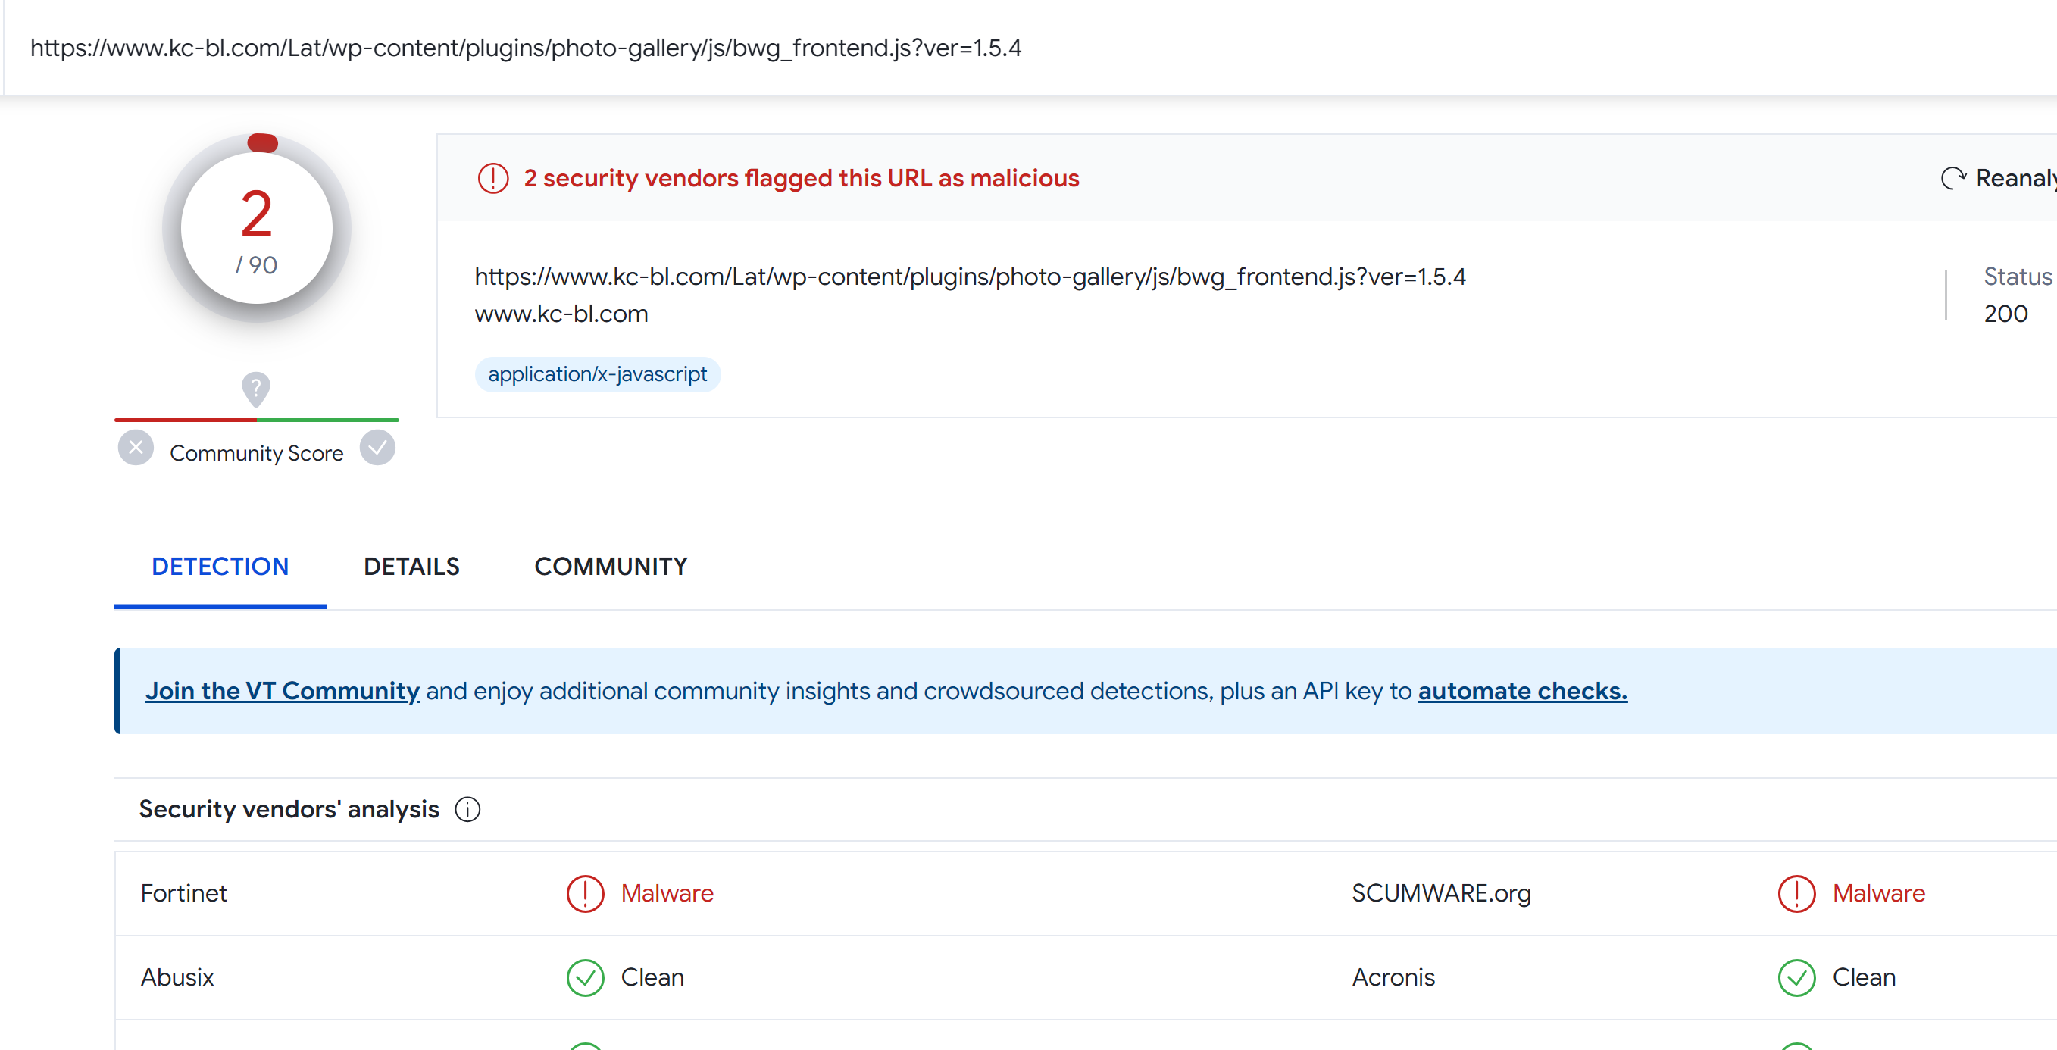The height and width of the screenshot is (1050, 2057).
Task: Click the URL search input field at top
Action: point(1030,48)
